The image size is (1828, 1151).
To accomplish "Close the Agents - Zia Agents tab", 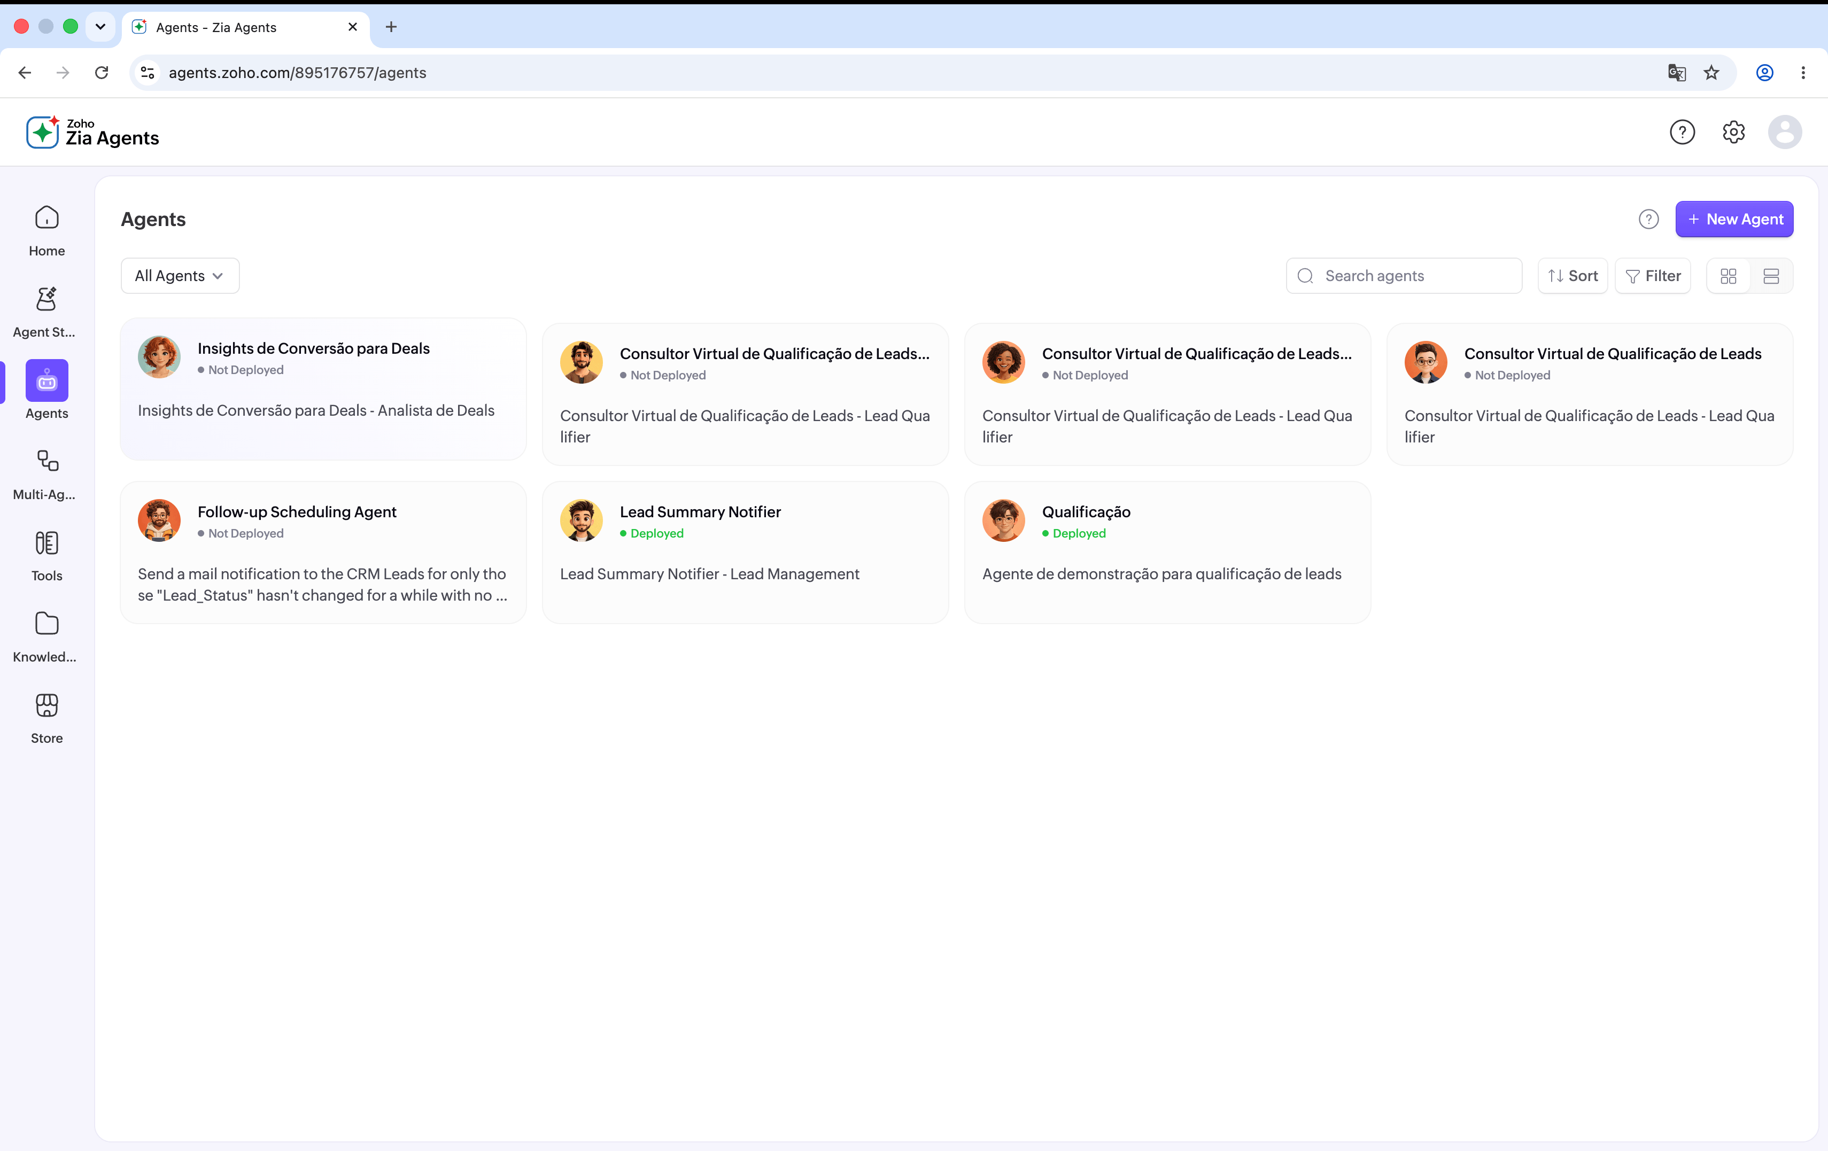I will [x=352, y=27].
